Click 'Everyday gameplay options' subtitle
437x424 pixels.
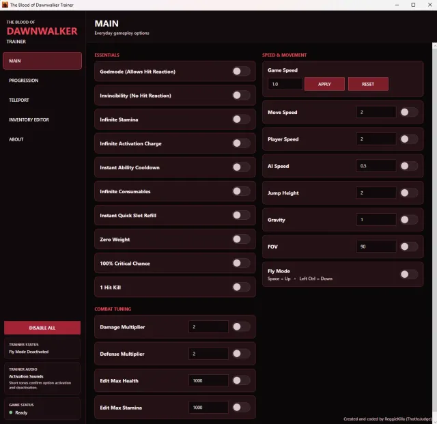click(122, 33)
